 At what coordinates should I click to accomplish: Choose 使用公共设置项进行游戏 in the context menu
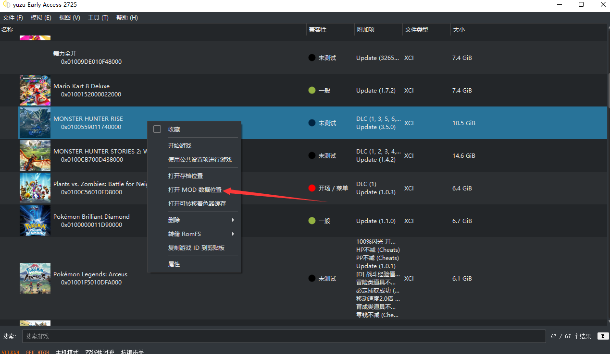(x=194, y=159)
